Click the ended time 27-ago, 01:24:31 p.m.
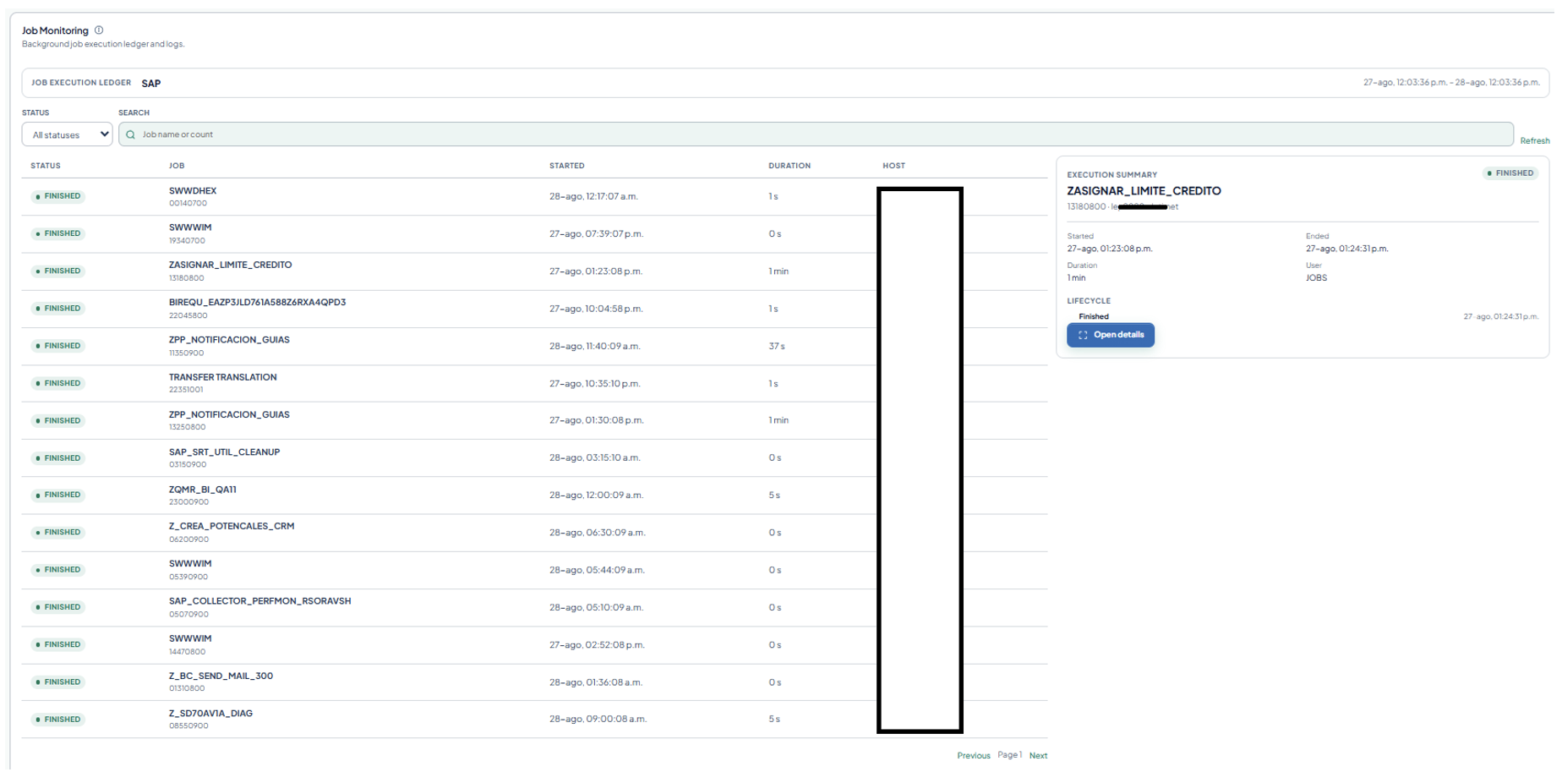Image resolution: width=1562 pixels, height=783 pixels. 1347,249
